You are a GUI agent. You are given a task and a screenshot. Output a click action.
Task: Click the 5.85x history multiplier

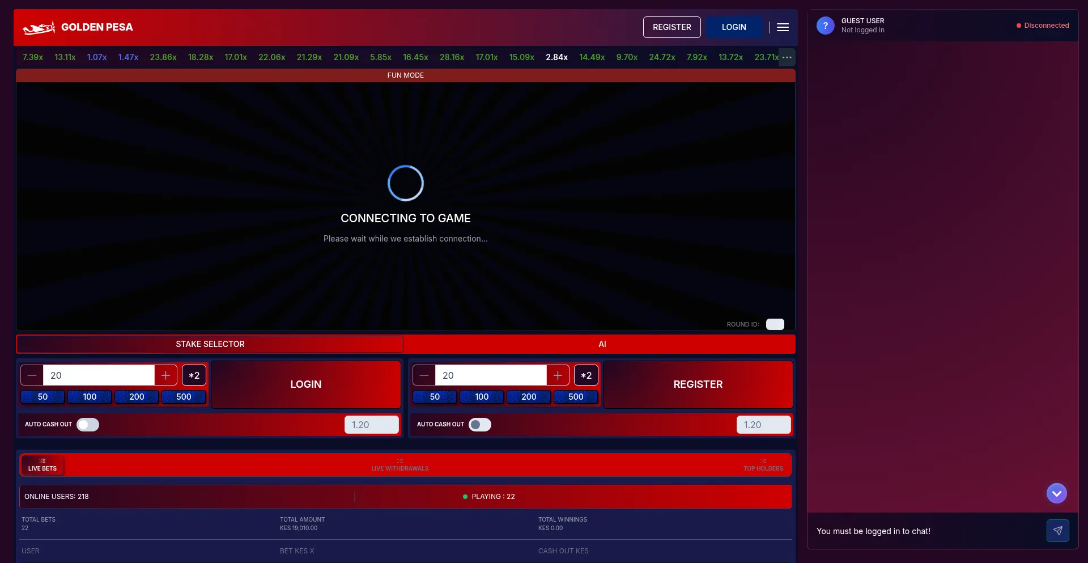tap(381, 57)
